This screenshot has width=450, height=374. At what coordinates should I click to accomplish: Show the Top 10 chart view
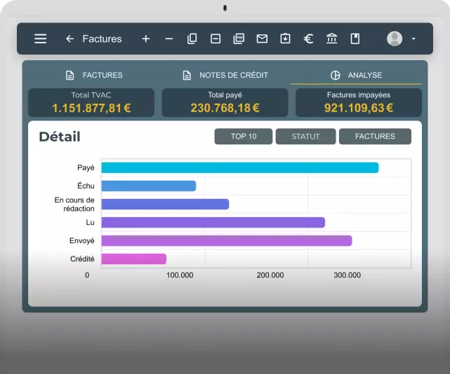point(244,137)
